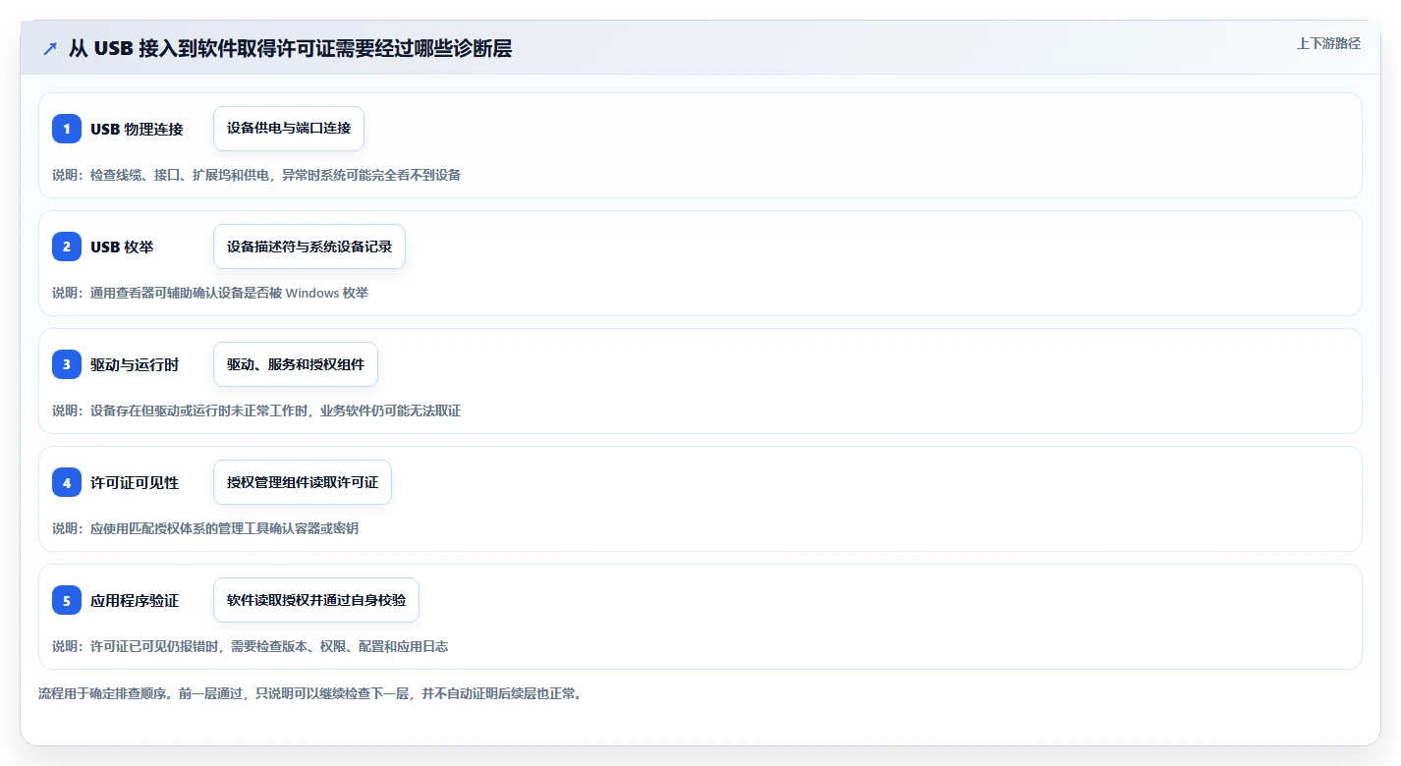Click the panel title 从 USB 接入到软件取得许可证需要经过哪些诊断层
This screenshot has width=1401, height=766.
tap(290, 48)
